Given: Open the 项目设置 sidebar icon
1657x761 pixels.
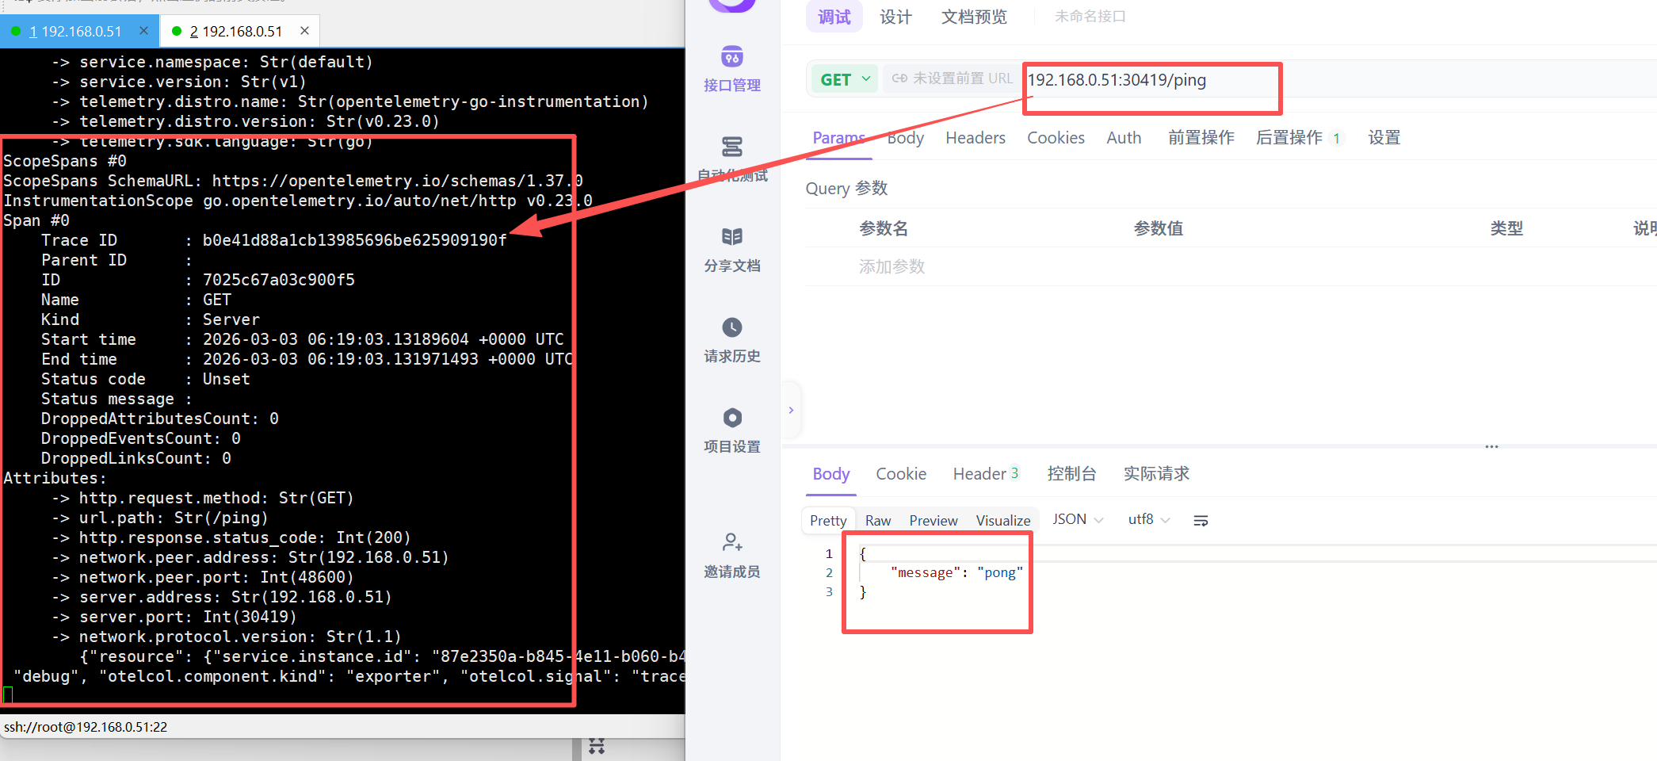Looking at the screenshot, I should coord(732,418).
